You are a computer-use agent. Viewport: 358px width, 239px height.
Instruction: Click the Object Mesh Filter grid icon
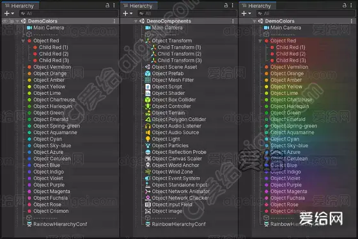point(148,80)
